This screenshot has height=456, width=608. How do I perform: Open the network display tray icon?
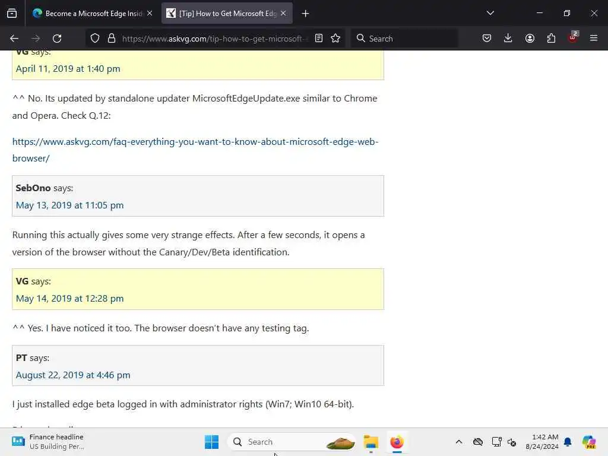tap(496, 442)
